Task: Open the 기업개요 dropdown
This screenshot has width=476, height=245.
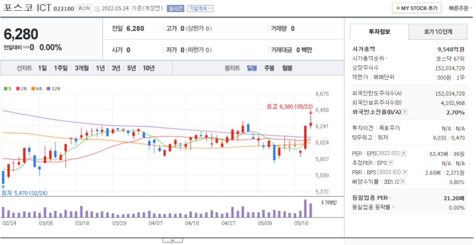Action: [x=200, y=8]
